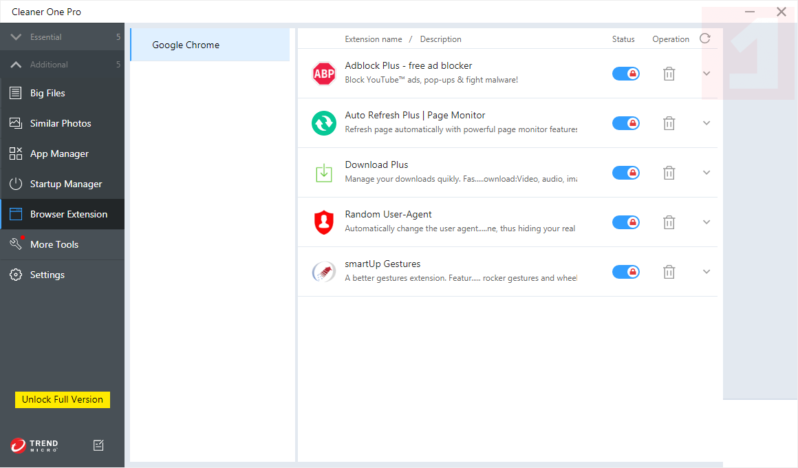Click the Startup Manager power icon
Viewport: 798px width, 468px height.
[x=16, y=184]
